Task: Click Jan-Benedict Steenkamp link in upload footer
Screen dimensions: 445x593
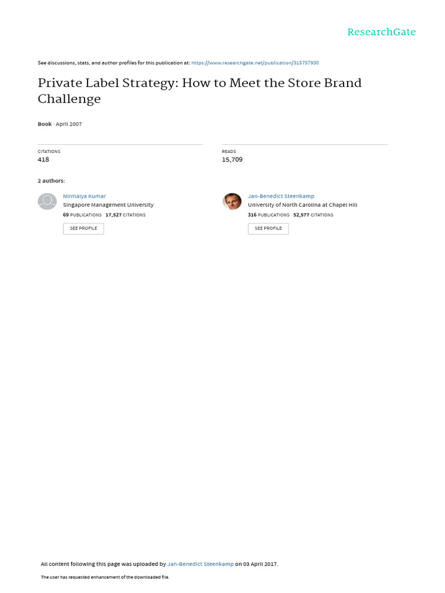Action: pos(200,564)
